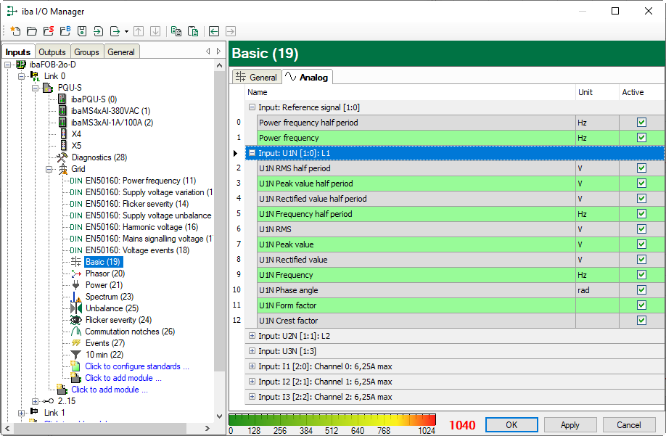Disable Active checkbox for U1N Crest factor

(641, 321)
